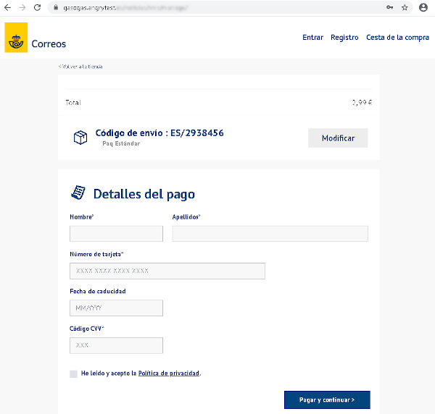
Task: Open the saved passwords key icon
Action: [x=390, y=7]
